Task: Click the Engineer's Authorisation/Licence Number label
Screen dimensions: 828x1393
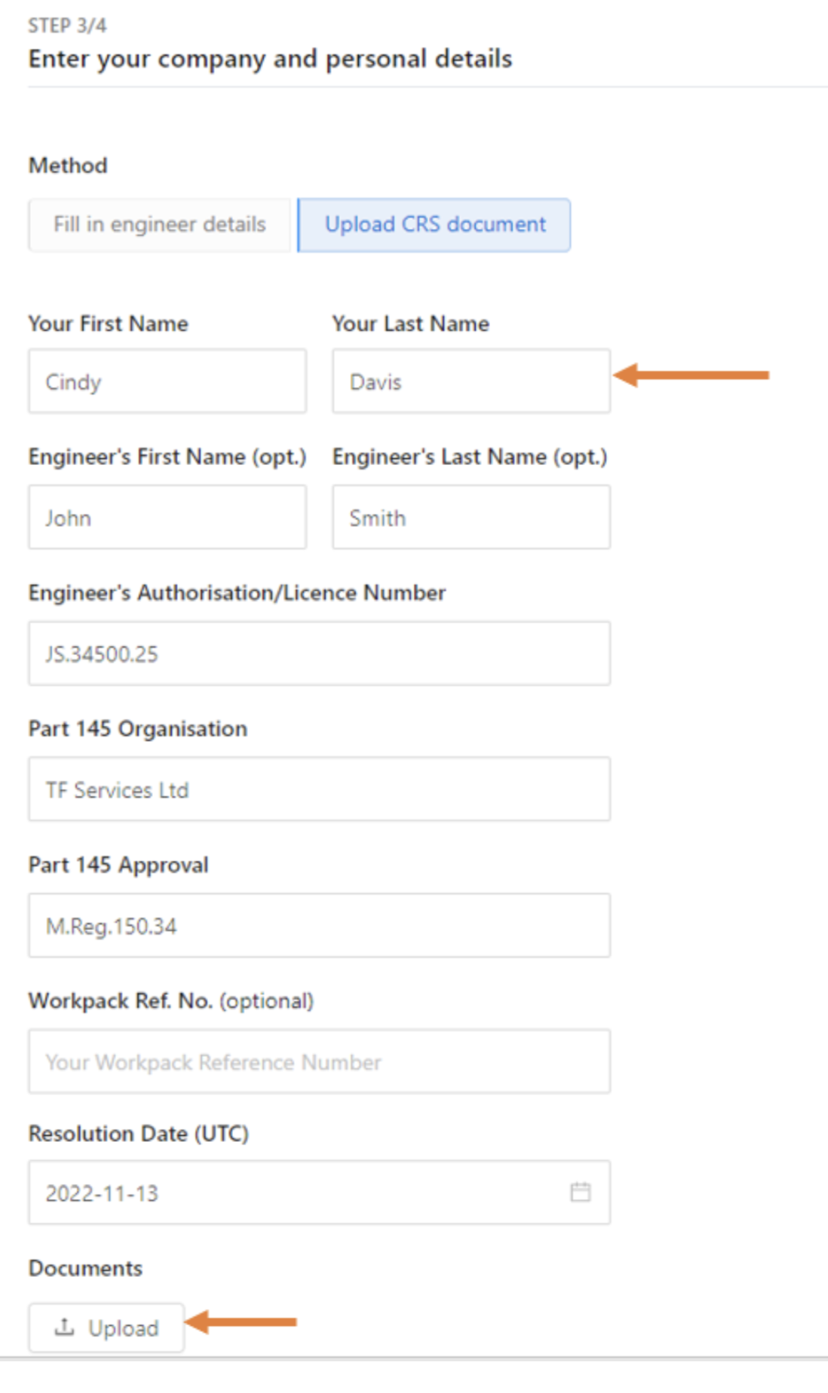Action: [x=237, y=593]
